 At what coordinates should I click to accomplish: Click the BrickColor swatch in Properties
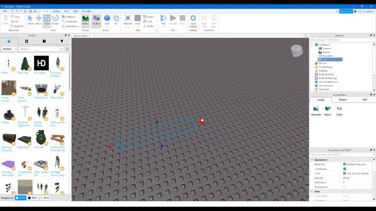[x=344, y=164]
